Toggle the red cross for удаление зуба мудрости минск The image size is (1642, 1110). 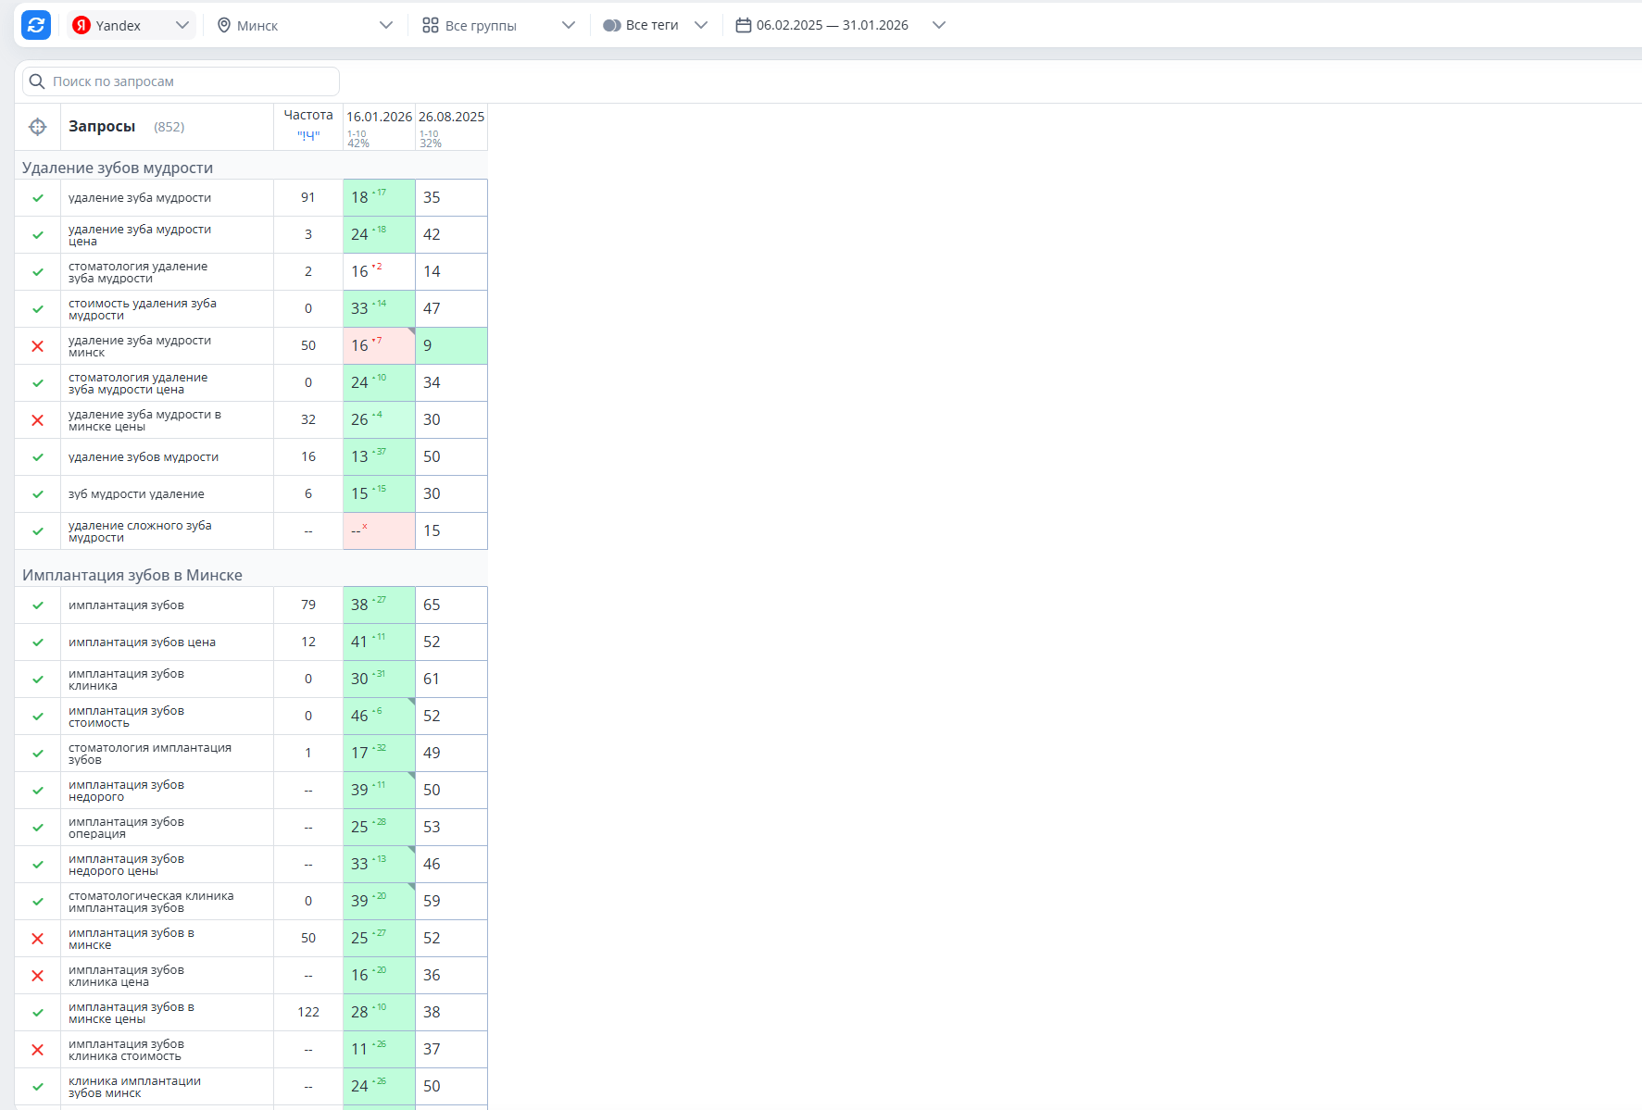click(x=38, y=346)
